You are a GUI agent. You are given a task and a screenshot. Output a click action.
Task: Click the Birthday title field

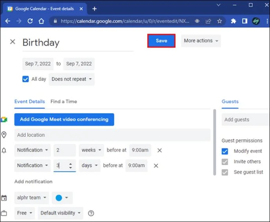(x=78, y=43)
